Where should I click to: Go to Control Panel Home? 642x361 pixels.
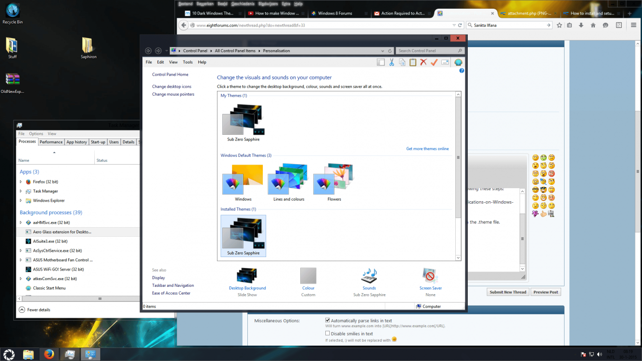click(x=170, y=75)
